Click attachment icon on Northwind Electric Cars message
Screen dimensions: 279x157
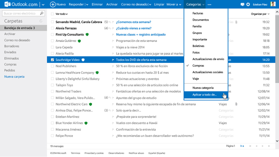[236, 104]
